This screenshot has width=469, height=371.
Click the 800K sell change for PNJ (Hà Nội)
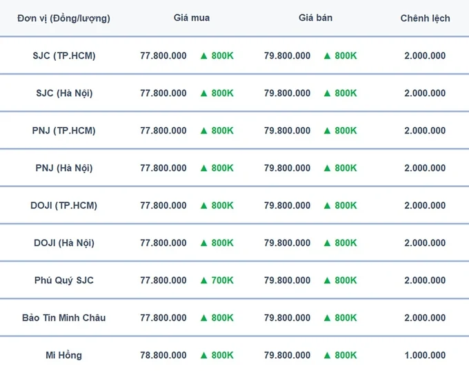point(346,168)
